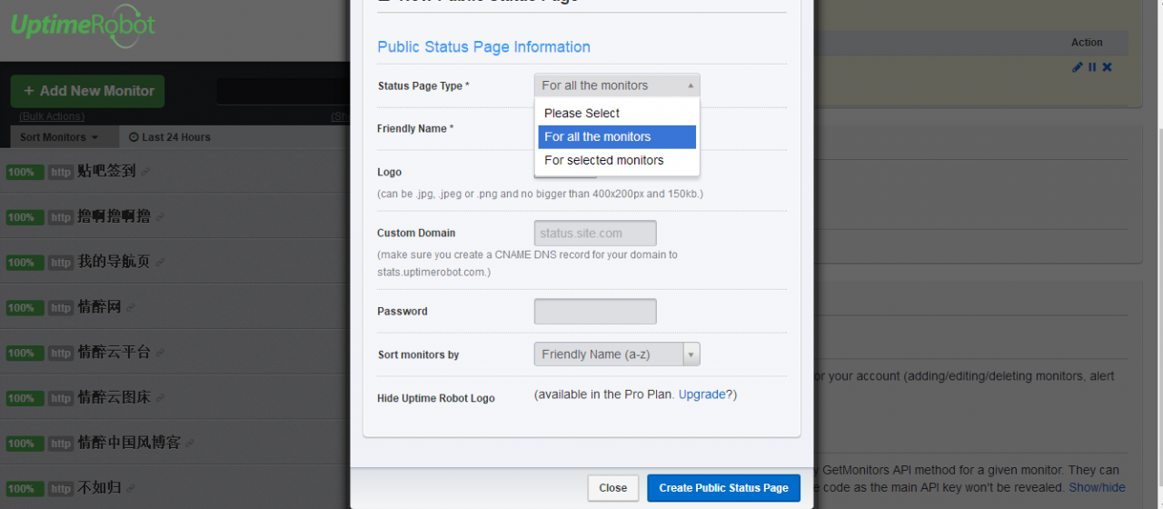1163x509 pixels.
Task: Collapse the Status Page Type dropdown
Action: [617, 85]
